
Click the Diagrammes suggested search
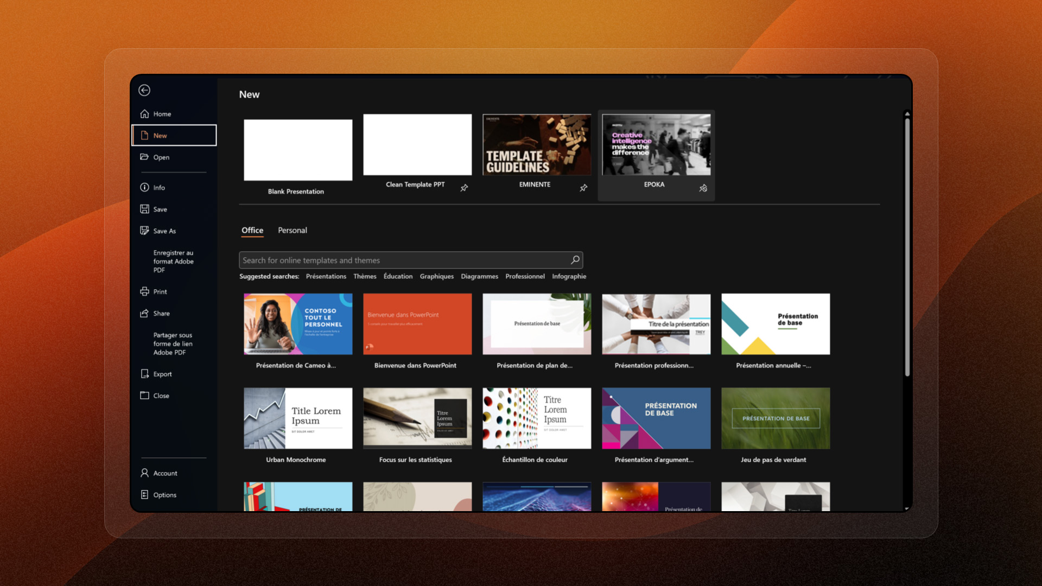click(480, 276)
